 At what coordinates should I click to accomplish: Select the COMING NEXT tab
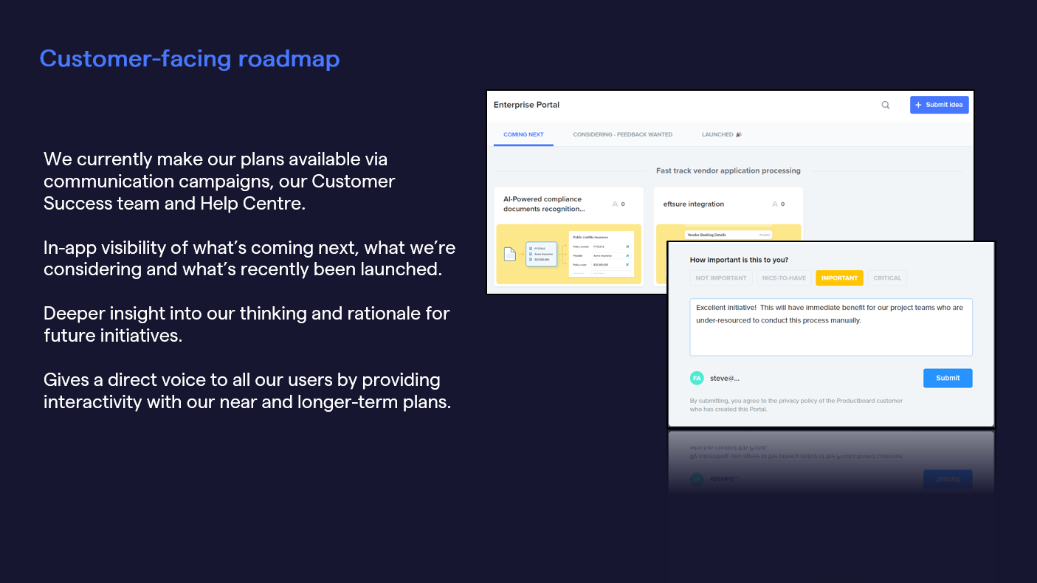pos(523,134)
